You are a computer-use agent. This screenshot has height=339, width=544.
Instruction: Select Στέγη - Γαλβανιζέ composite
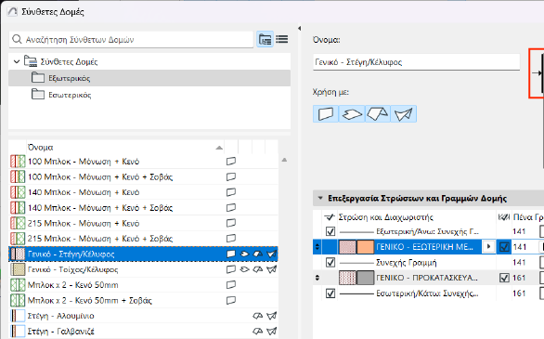tap(143, 332)
